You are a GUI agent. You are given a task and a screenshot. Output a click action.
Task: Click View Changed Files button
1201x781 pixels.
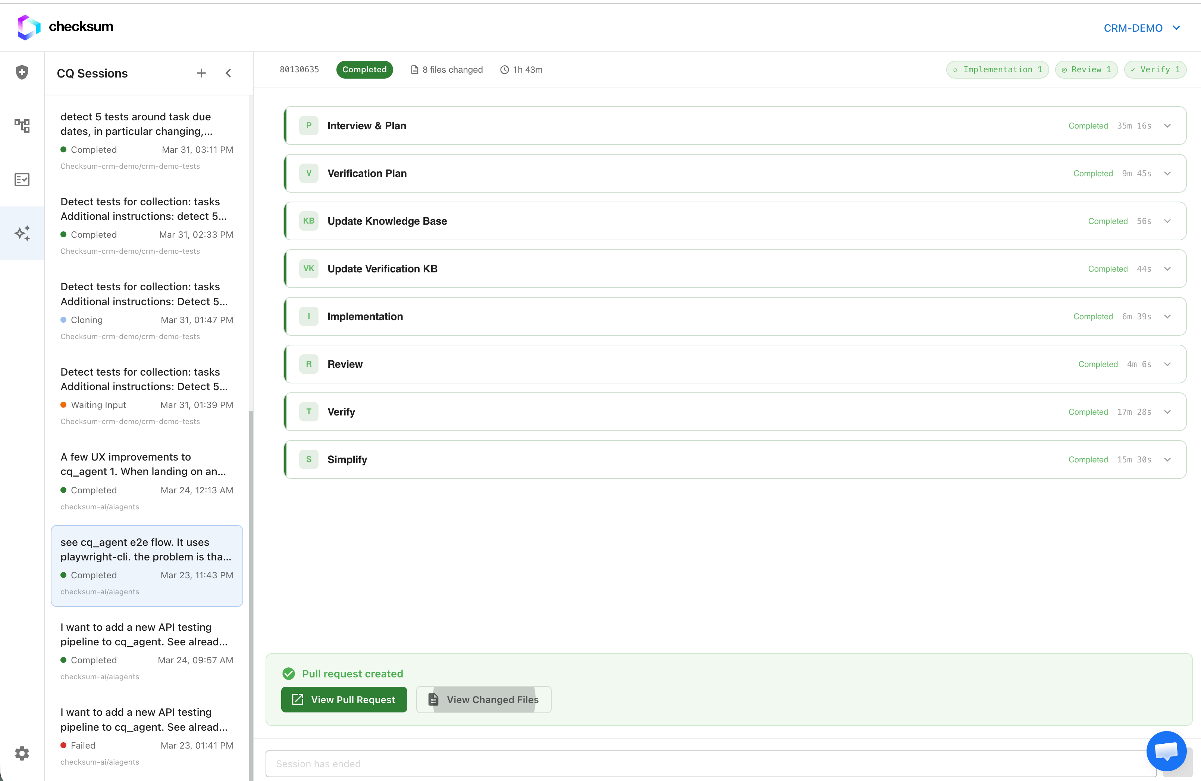tap(483, 699)
